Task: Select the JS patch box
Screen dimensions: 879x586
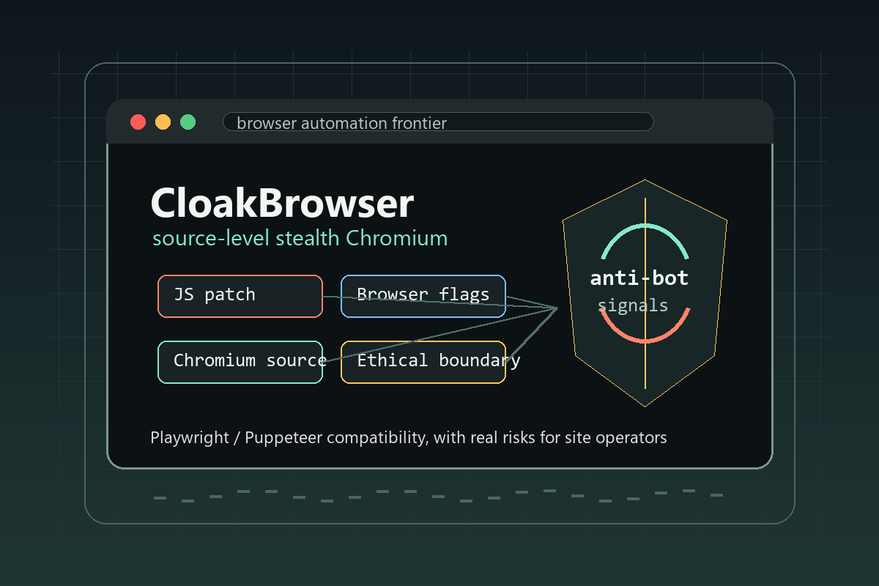Action: point(240,296)
